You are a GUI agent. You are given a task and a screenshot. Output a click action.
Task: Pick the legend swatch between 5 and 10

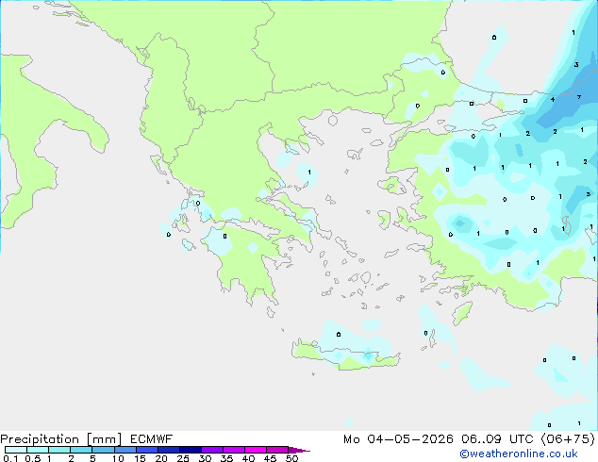(103, 450)
